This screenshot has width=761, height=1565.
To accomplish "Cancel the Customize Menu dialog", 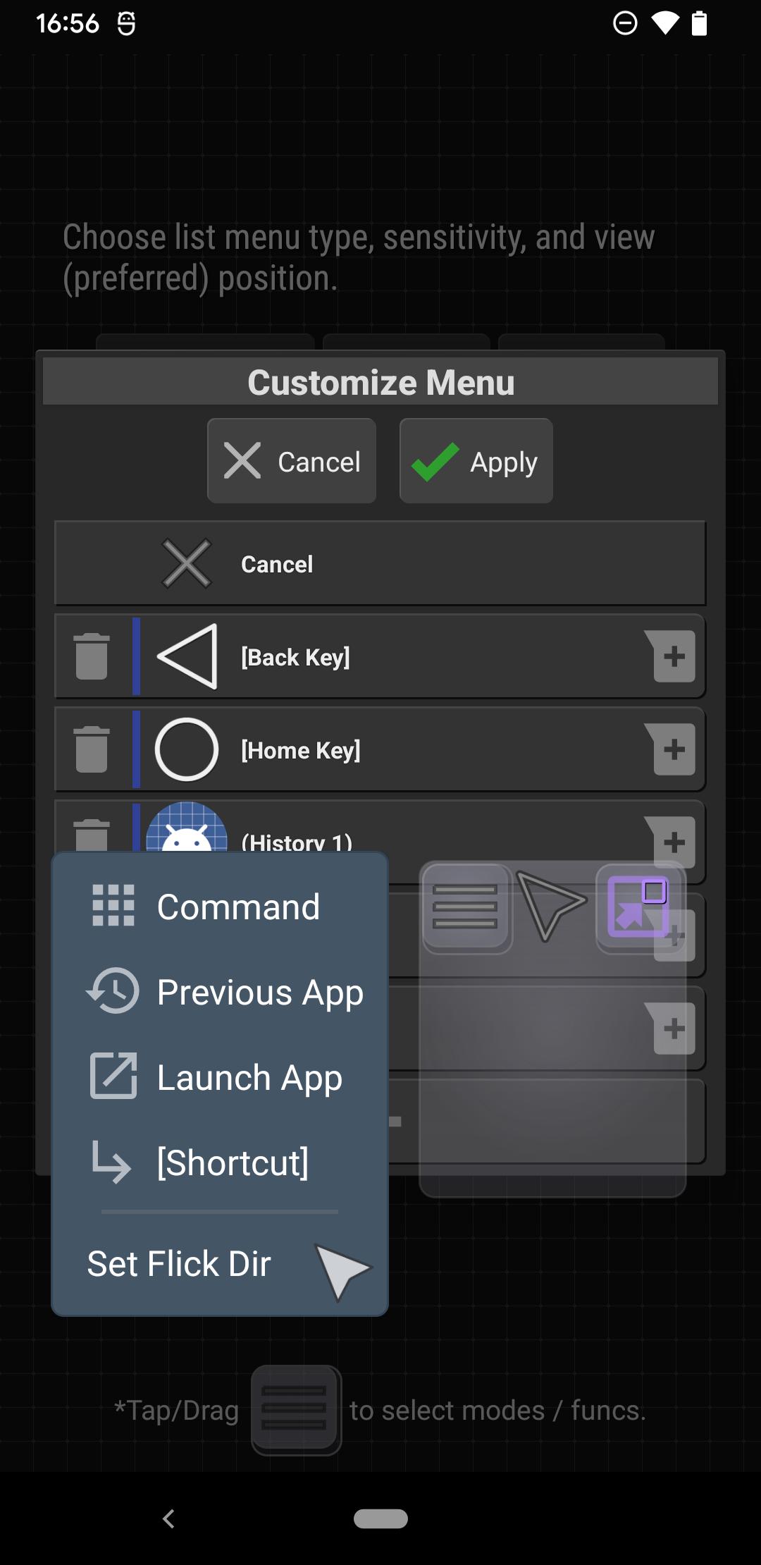I will (x=292, y=461).
